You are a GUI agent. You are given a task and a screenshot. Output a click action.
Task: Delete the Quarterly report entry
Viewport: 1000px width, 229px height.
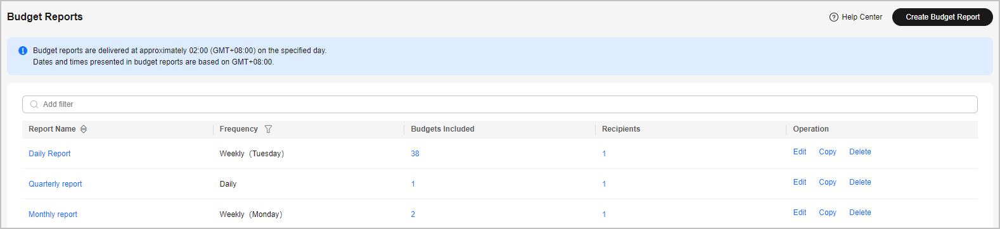(x=860, y=182)
